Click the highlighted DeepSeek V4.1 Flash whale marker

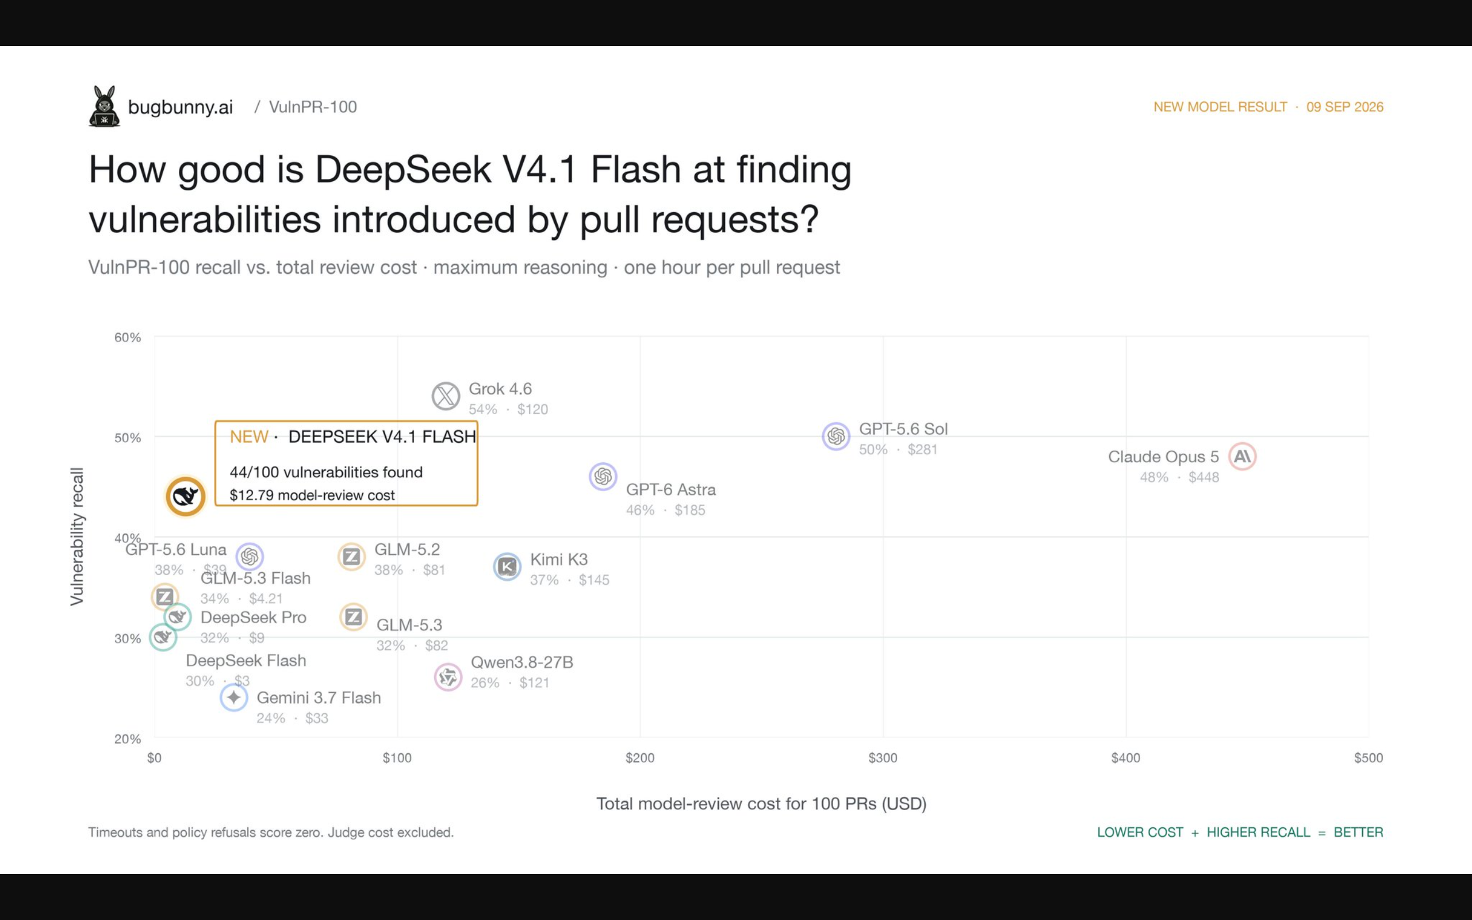(x=186, y=496)
